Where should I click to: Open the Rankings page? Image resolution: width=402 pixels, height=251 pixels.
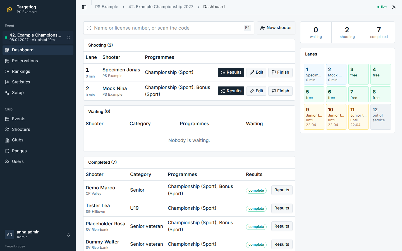[x=38, y=71]
